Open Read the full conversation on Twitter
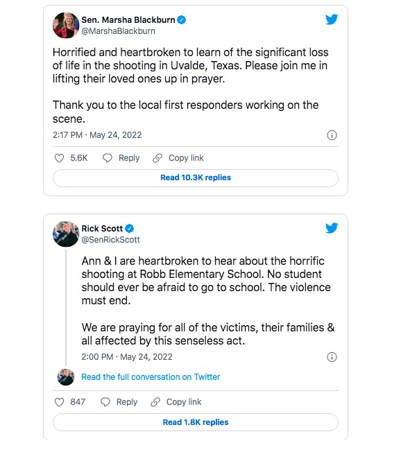 tap(151, 377)
